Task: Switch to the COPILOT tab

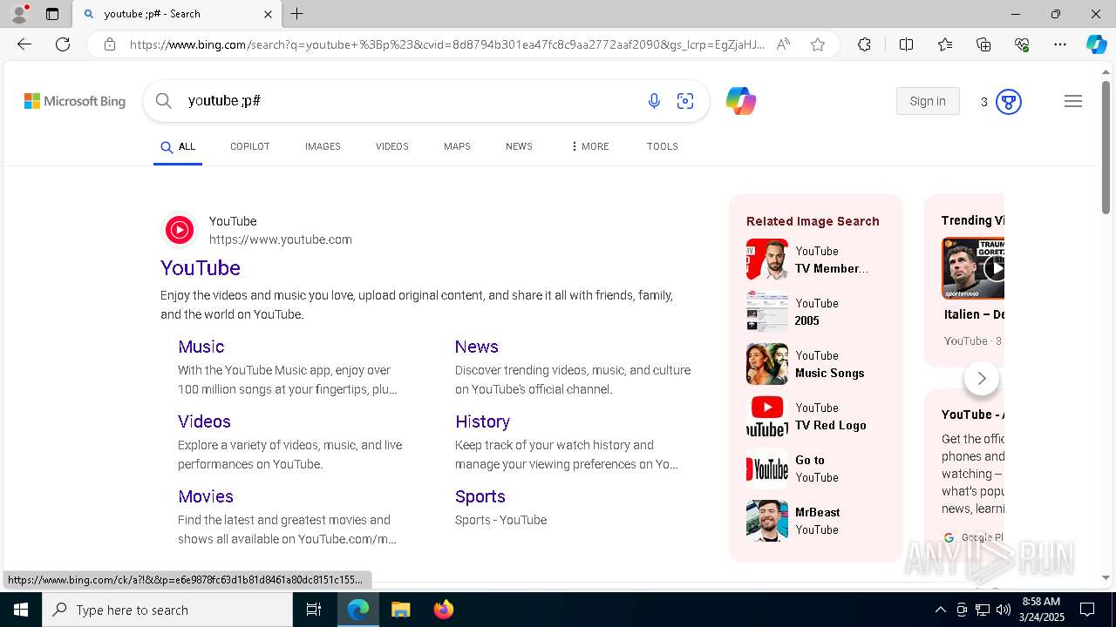Action: pyautogui.click(x=249, y=146)
